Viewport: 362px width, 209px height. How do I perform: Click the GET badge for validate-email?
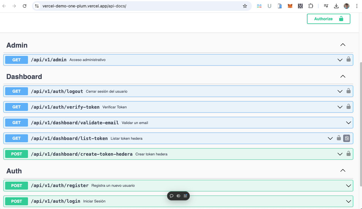coord(17,123)
